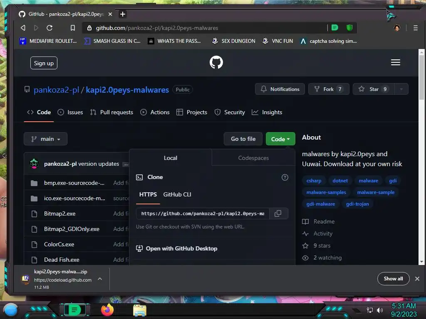Click the Firefox icon in taskbar
Viewport: 426px width, 319px height.
107,310
